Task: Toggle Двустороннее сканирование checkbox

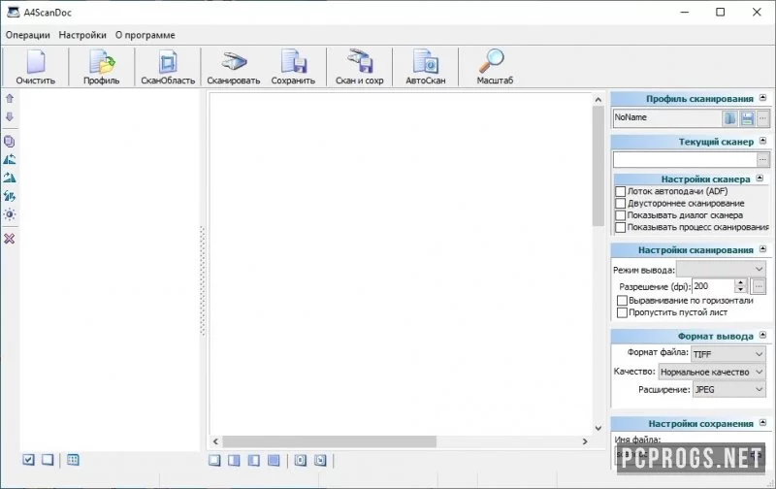Action: coord(621,204)
